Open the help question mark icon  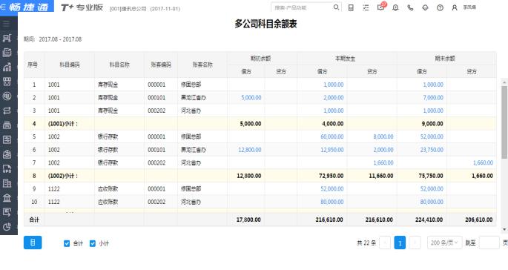click(x=440, y=7)
